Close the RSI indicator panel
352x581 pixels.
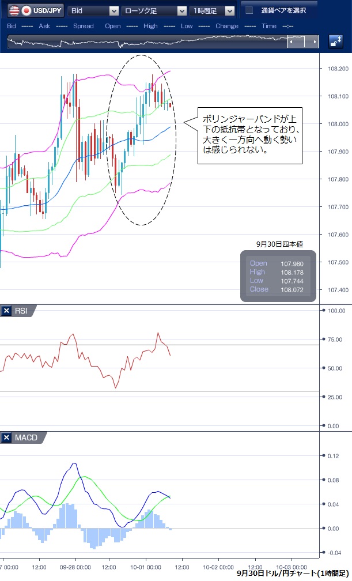pyautogui.click(x=7, y=311)
